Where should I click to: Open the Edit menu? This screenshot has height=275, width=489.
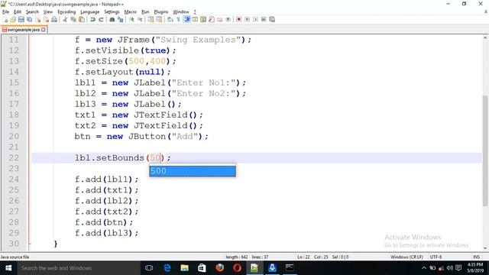(x=18, y=12)
